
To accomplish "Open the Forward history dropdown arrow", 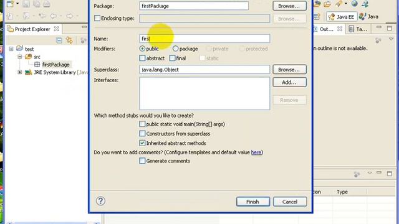I will (77, 16).
